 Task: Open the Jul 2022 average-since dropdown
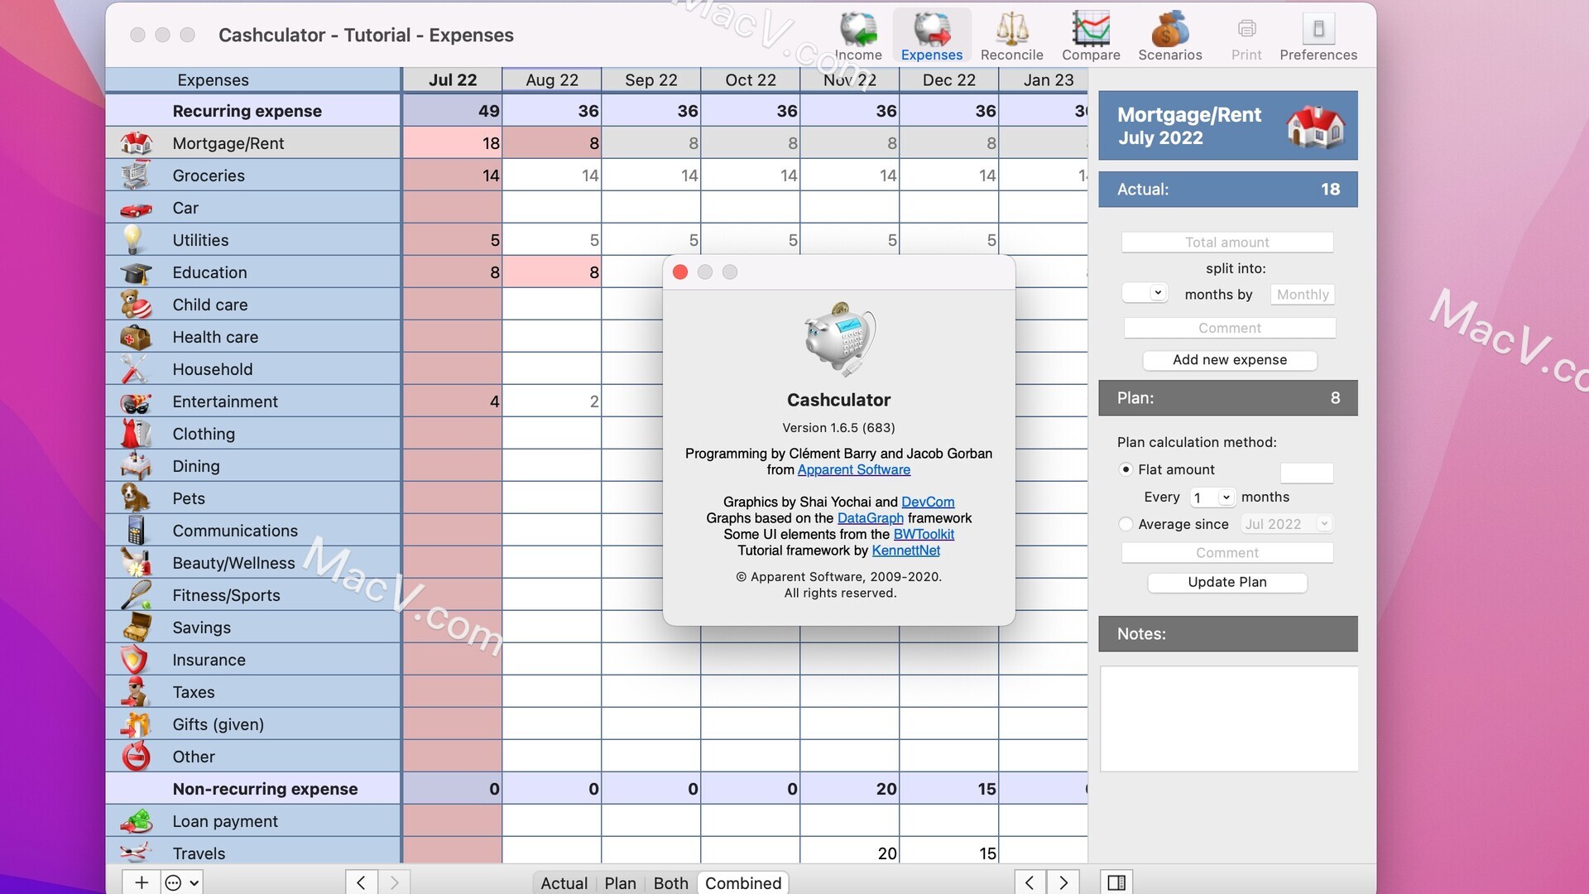pos(1286,524)
